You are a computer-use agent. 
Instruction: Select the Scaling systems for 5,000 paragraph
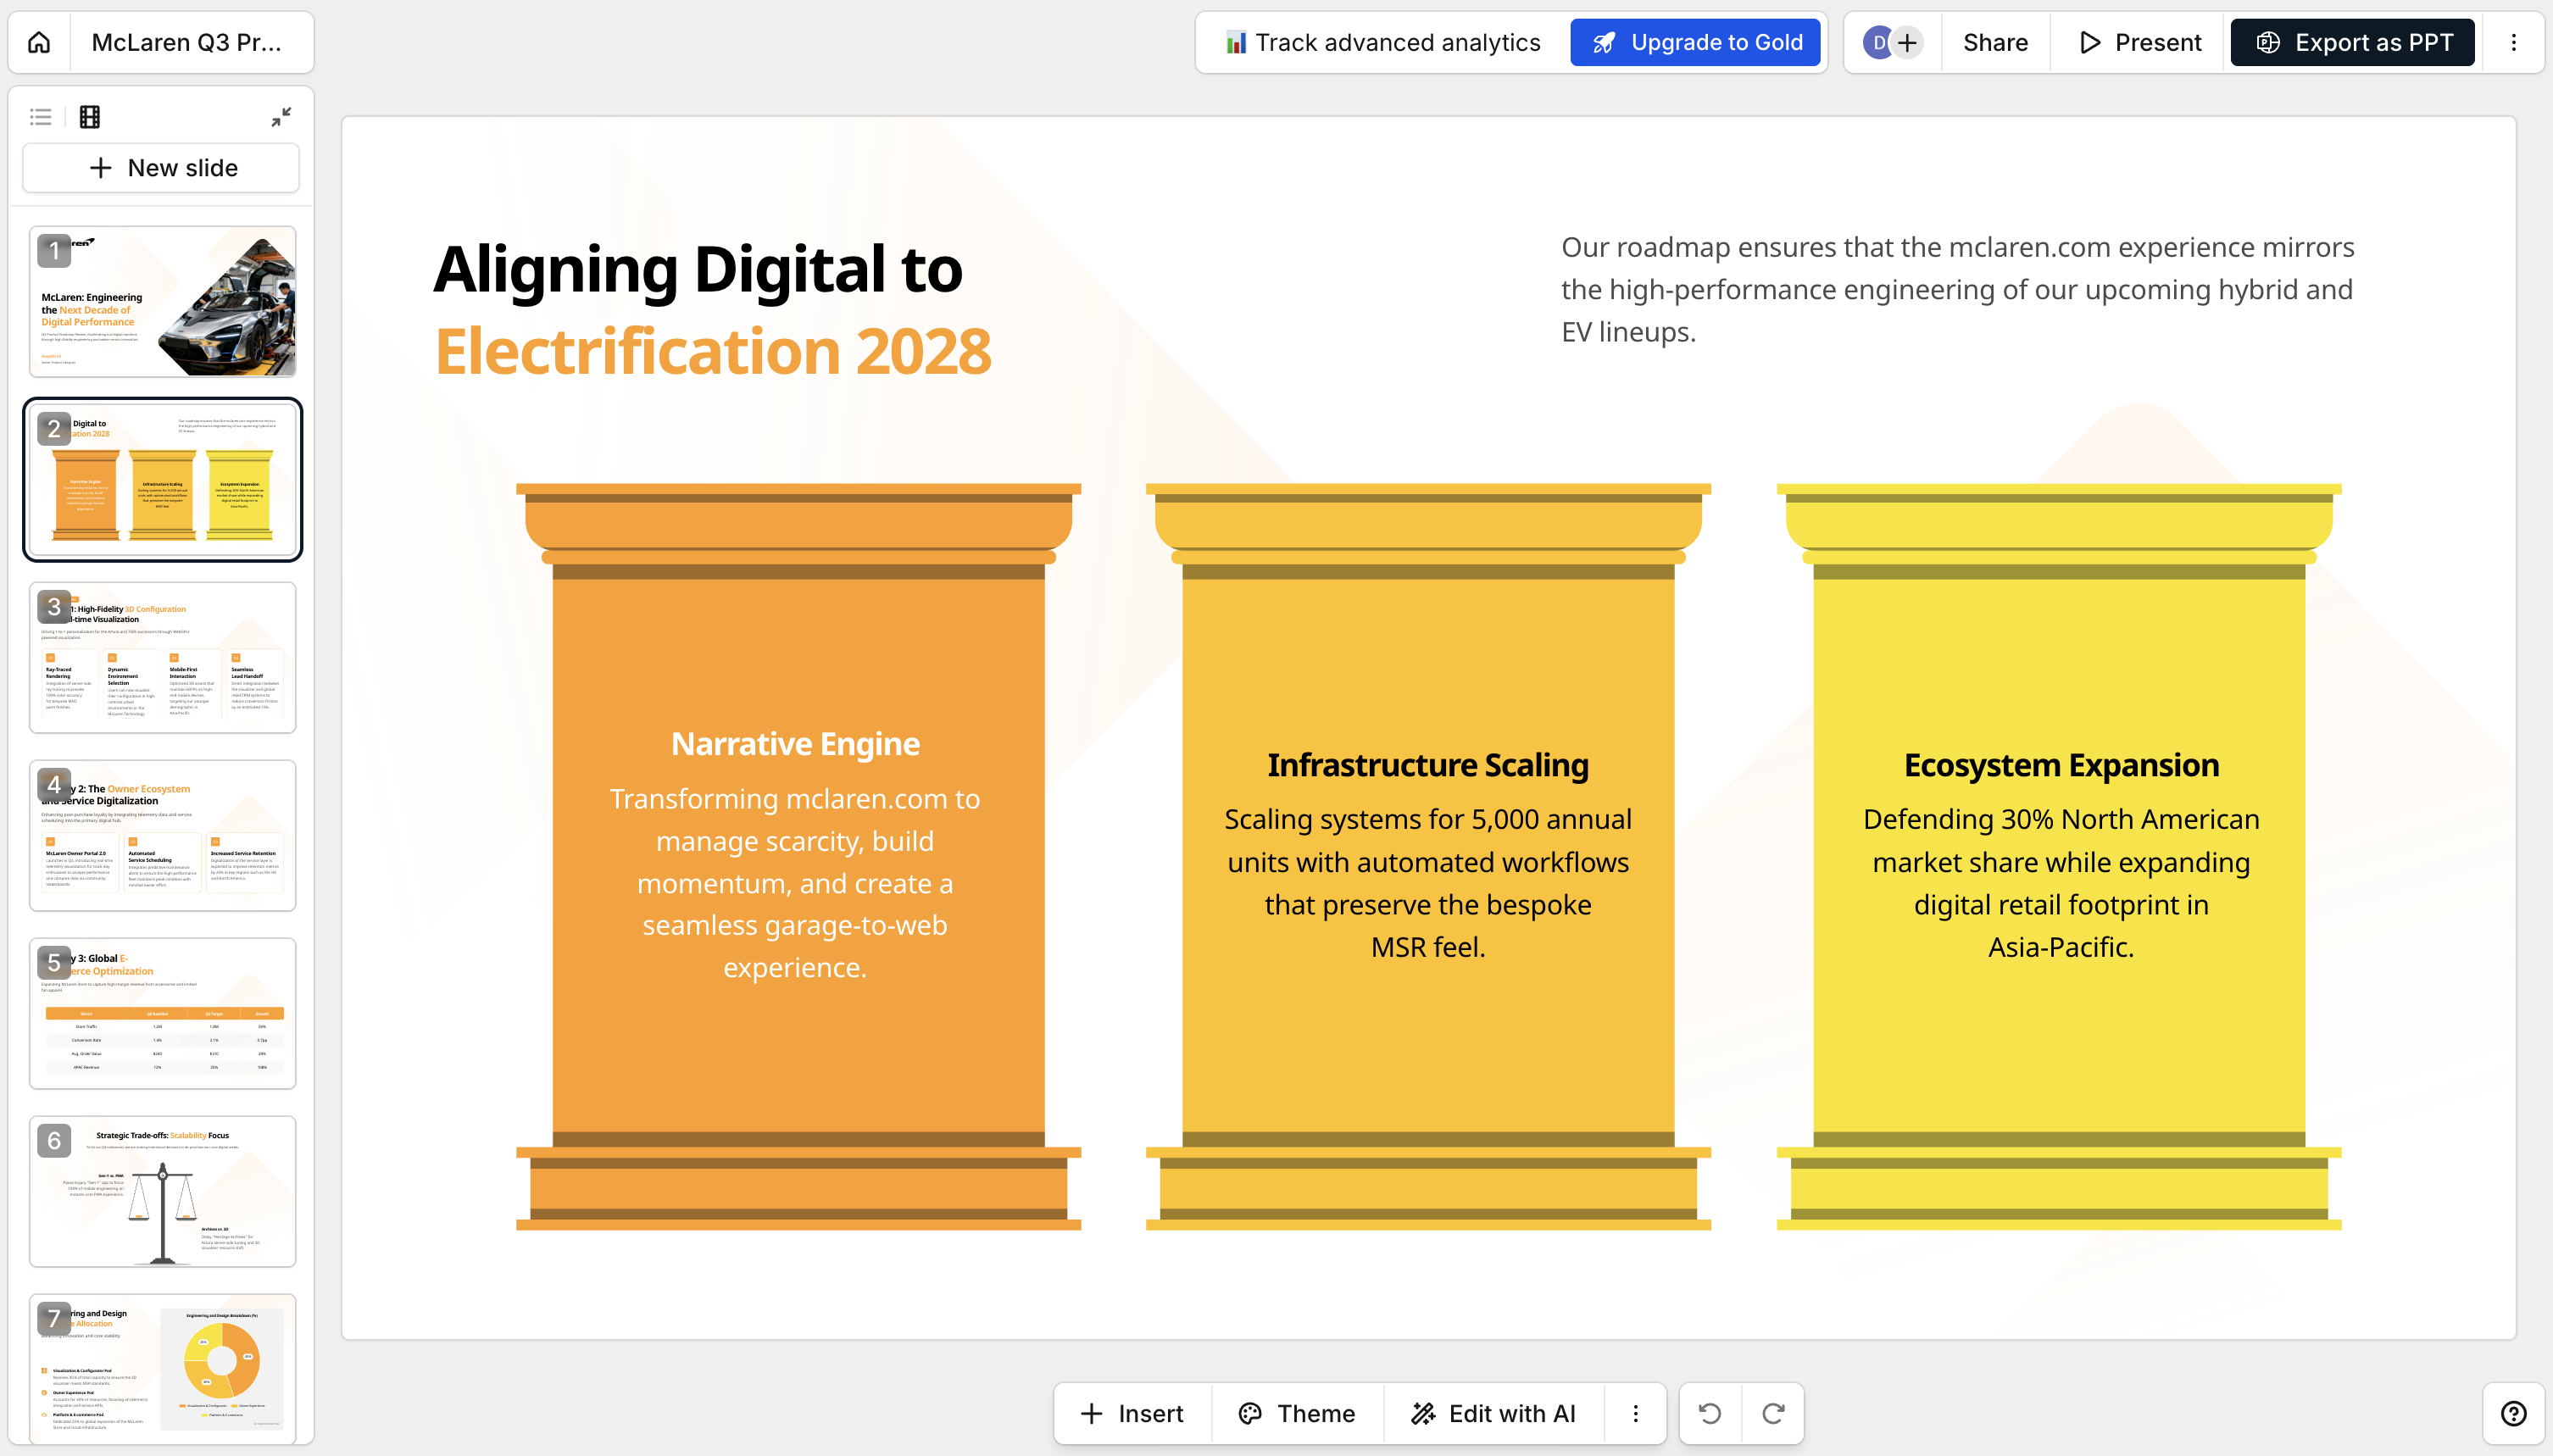coord(1428,883)
